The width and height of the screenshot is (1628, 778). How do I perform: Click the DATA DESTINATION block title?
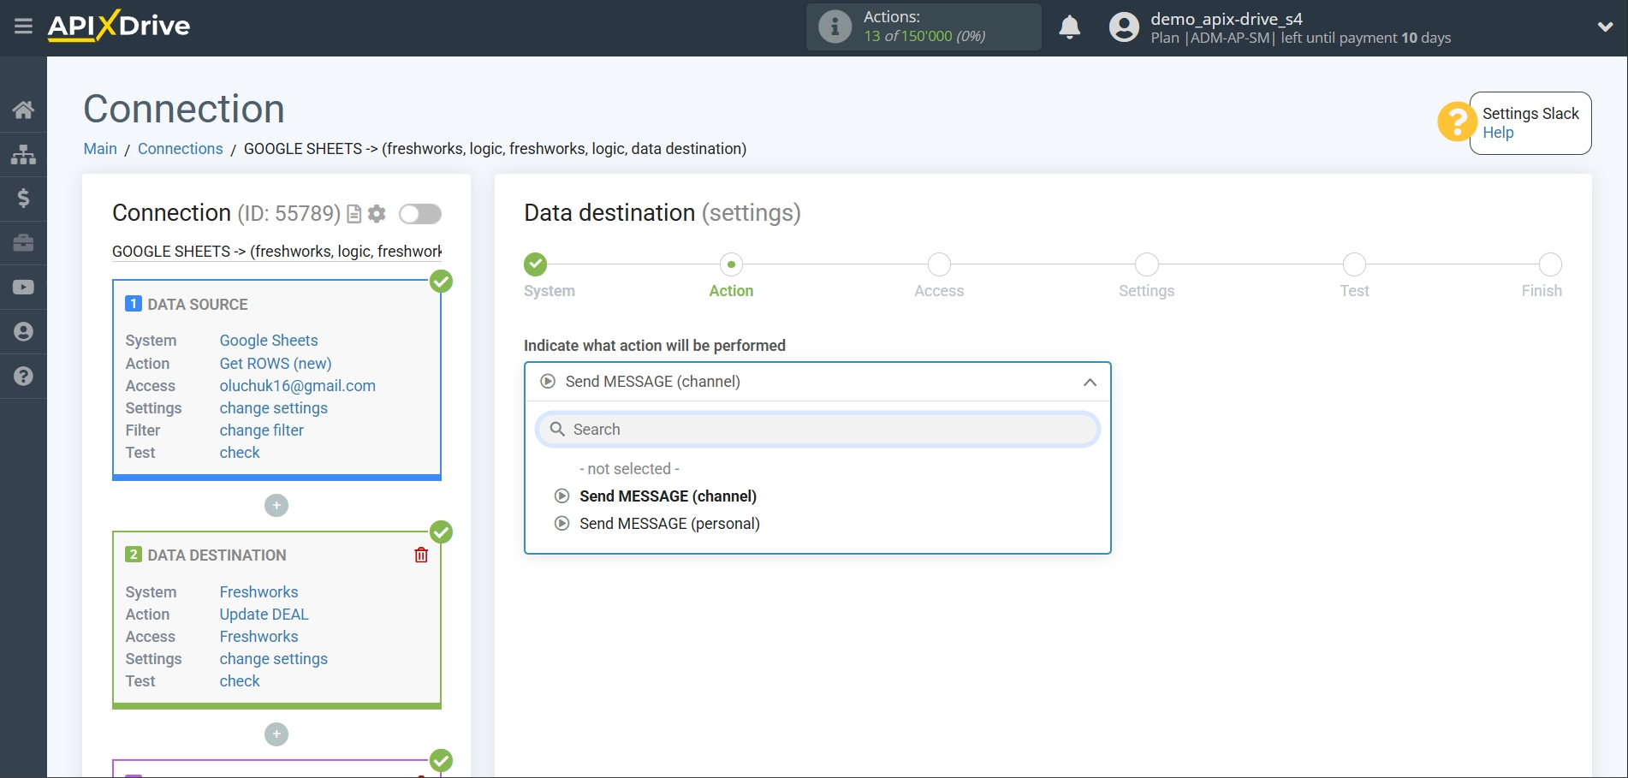217,555
